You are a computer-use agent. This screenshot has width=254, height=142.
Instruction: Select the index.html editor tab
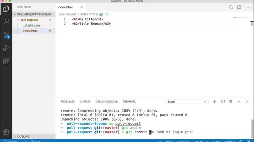click(70, 7)
